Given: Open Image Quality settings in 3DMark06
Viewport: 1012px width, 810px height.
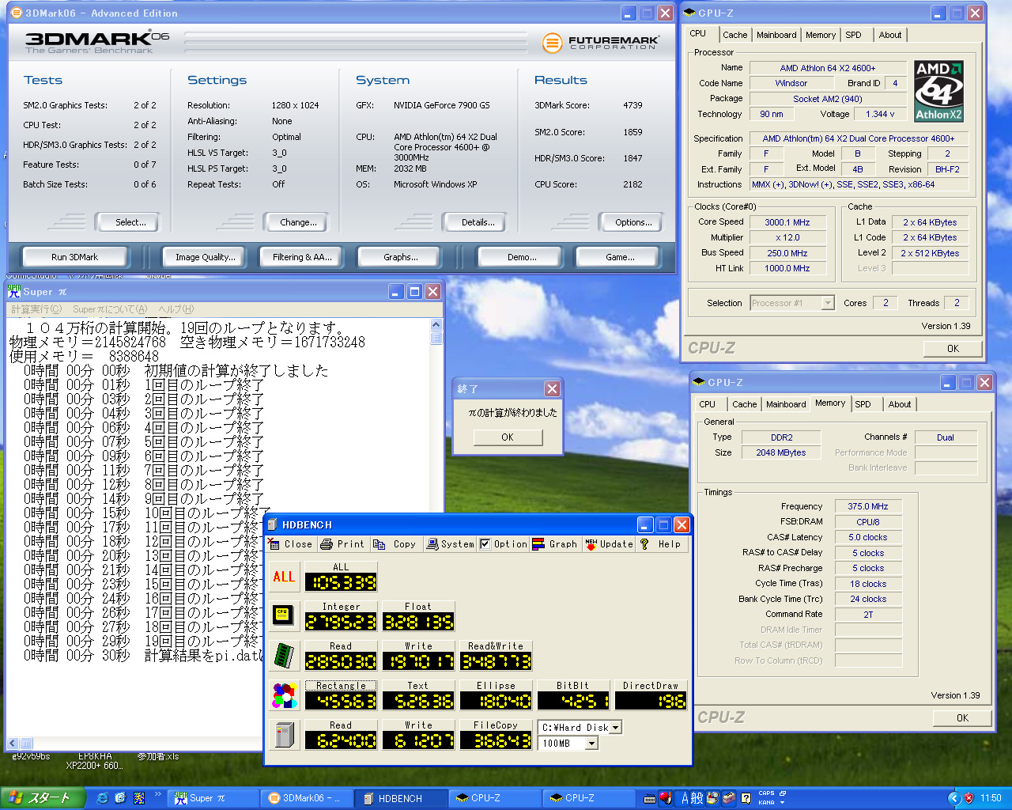Looking at the screenshot, I should point(206,257).
